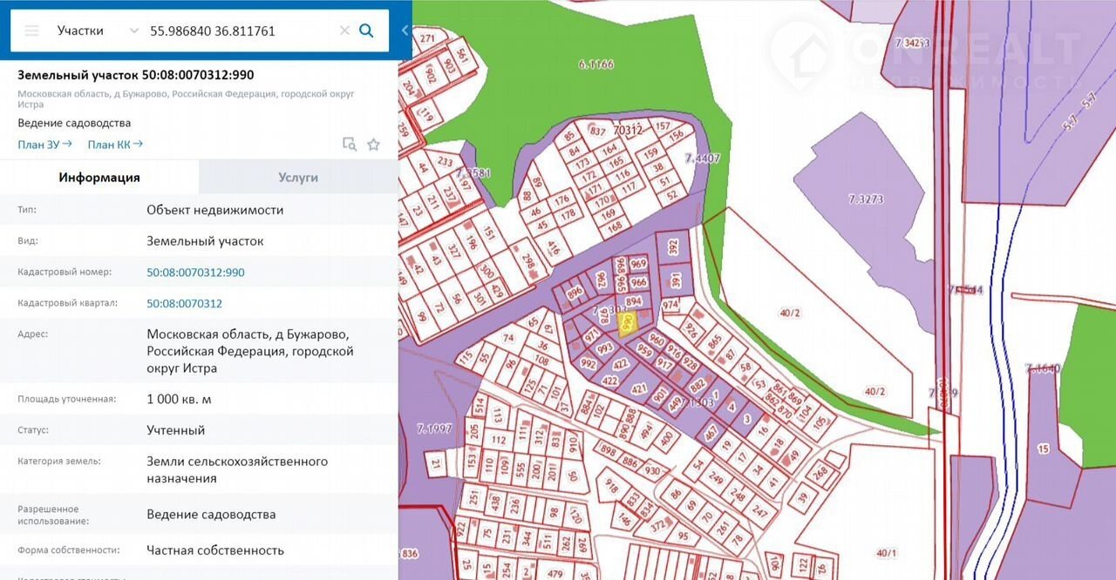This screenshot has width=1116, height=580.
Task: Select the yellow highlighted parcel on map
Action: point(626,323)
